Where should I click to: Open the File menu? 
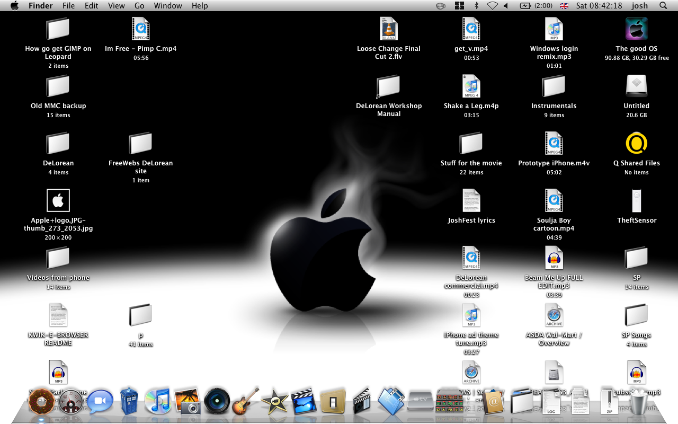(68, 6)
